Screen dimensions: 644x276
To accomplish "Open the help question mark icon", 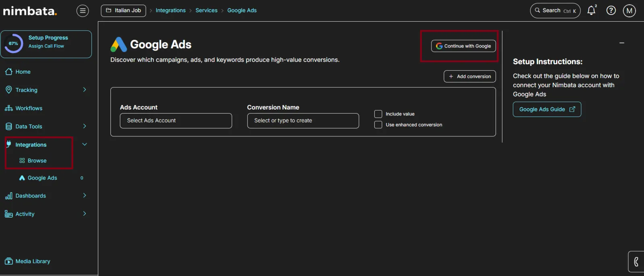I will pos(611,10).
